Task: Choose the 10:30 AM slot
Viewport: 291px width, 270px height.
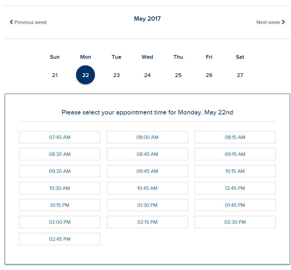Action: 60,188
